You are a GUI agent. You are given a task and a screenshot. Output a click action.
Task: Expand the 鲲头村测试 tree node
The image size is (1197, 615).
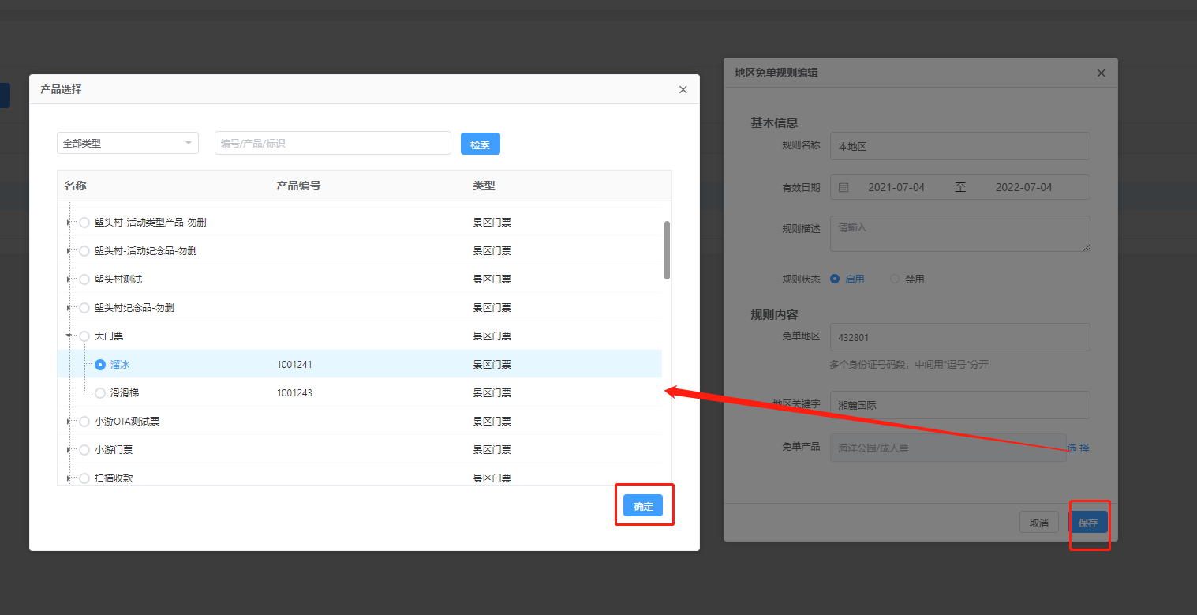(68, 279)
